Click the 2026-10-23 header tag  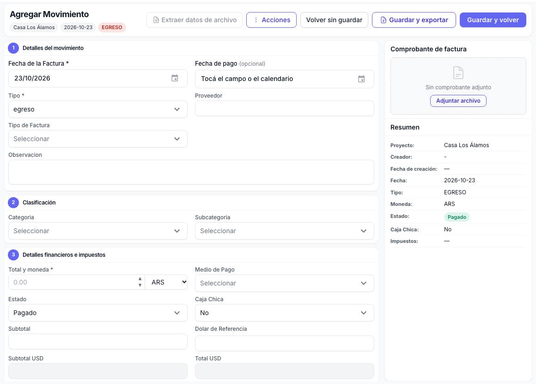78,27
